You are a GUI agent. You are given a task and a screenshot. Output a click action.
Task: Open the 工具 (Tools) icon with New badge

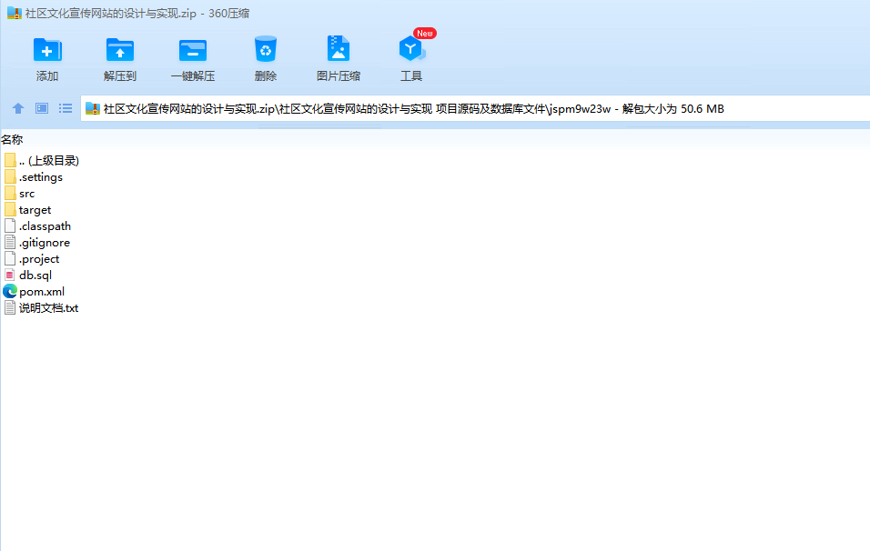[x=411, y=48]
